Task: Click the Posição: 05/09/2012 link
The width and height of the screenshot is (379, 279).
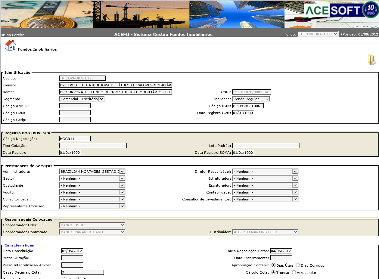Action: pos(360,34)
